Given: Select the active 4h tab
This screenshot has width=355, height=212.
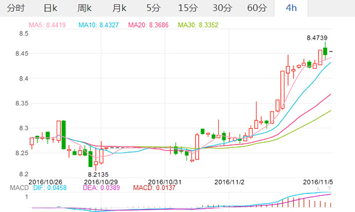Looking at the screenshot, I should (x=291, y=8).
